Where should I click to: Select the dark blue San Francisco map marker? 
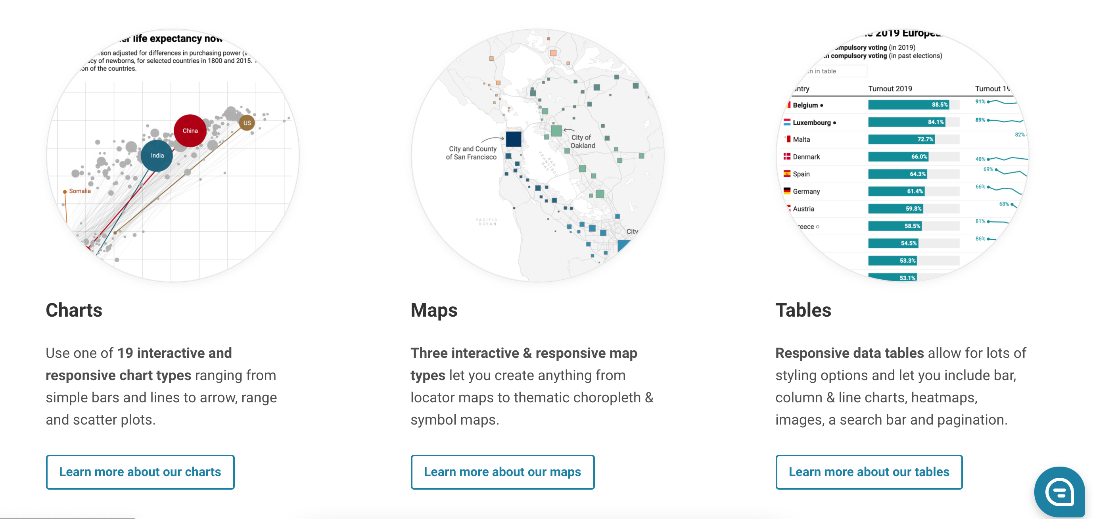(x=514, y=139)
